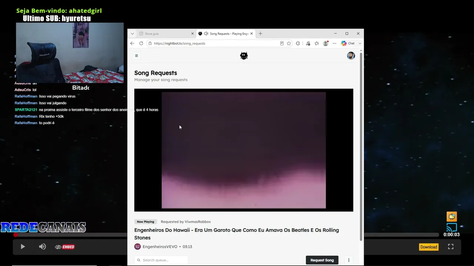The image size is (474, 266).
Task: Click the cast icon above the timer
Action: point(451,227)
